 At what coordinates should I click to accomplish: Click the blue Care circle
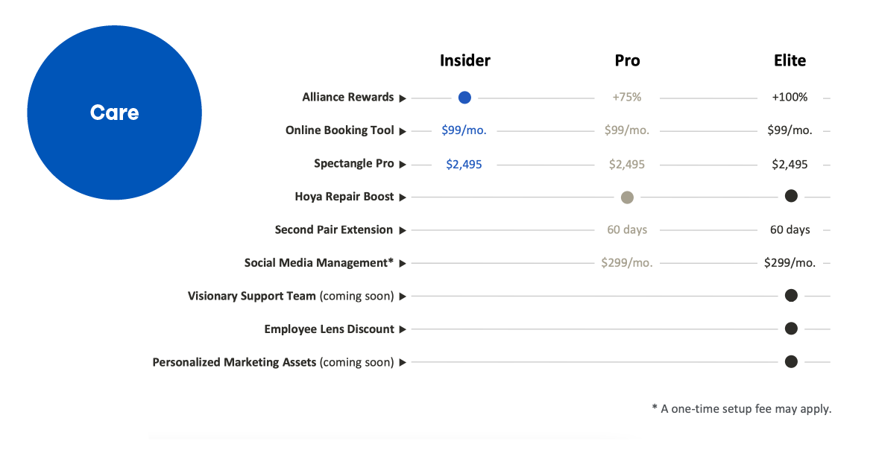coord(115,113)
